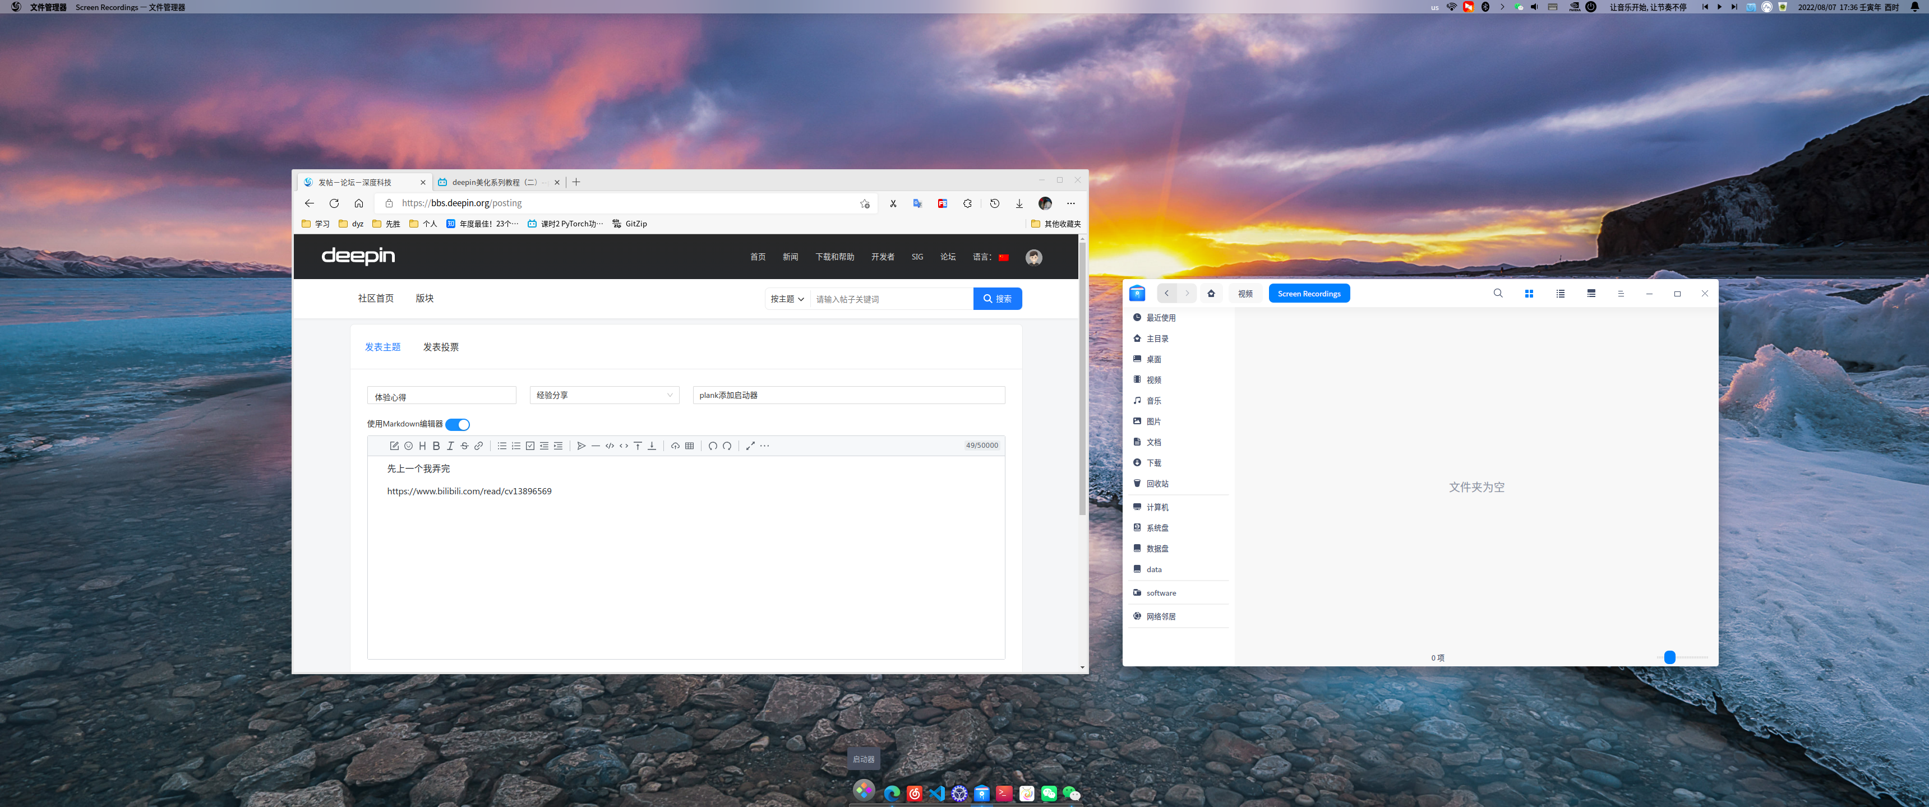Expand the 按主题 search type dropdown

[x=786, y=299]
